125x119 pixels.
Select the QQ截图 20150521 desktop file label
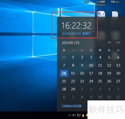[x=101, y=4]
